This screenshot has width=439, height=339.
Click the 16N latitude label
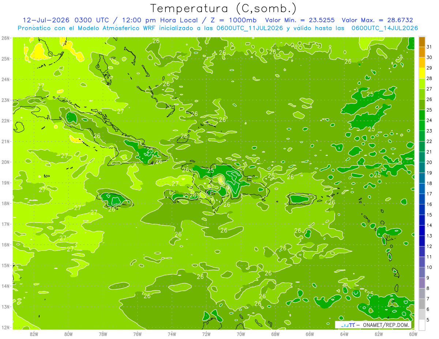coord(5,245)
